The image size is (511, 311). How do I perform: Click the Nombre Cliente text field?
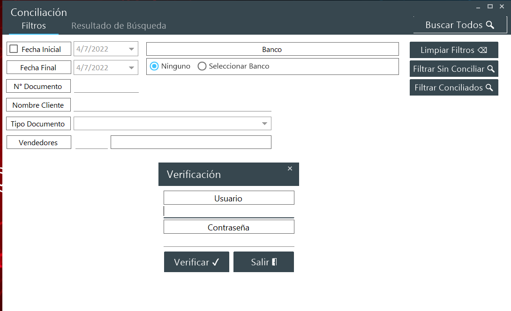pyautogui.click(x=173, y=105)
